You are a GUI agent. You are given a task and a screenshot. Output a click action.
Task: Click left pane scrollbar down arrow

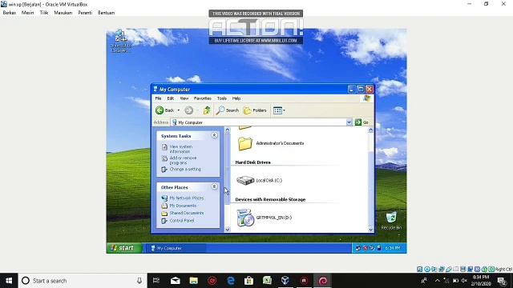[x=228, y=230]
